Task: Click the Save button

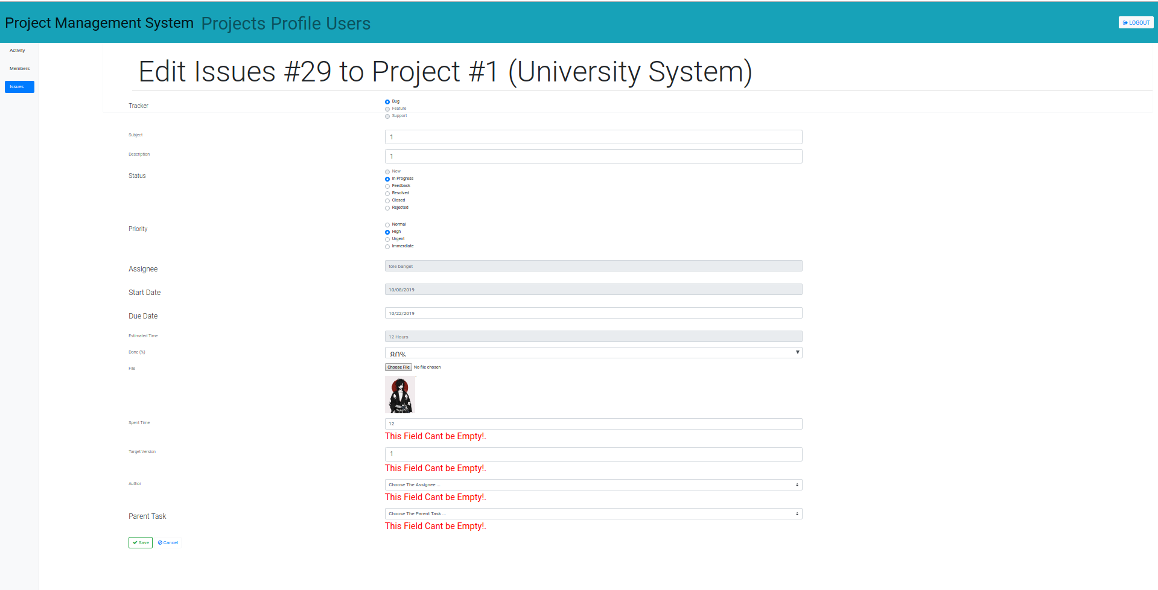Action: pyautogui.click(x=141, y=543)
